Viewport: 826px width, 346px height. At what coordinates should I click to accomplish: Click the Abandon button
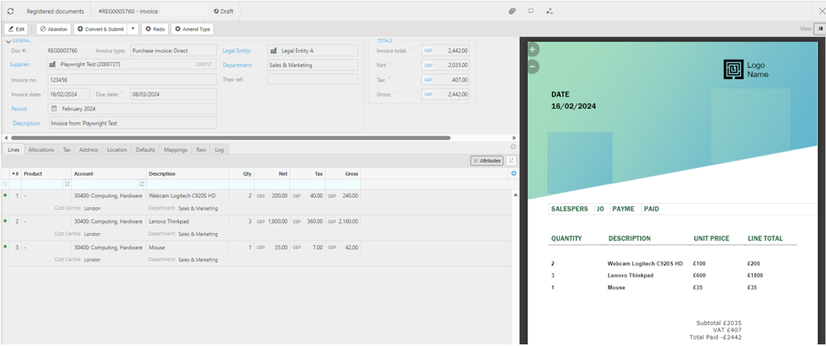53,29
